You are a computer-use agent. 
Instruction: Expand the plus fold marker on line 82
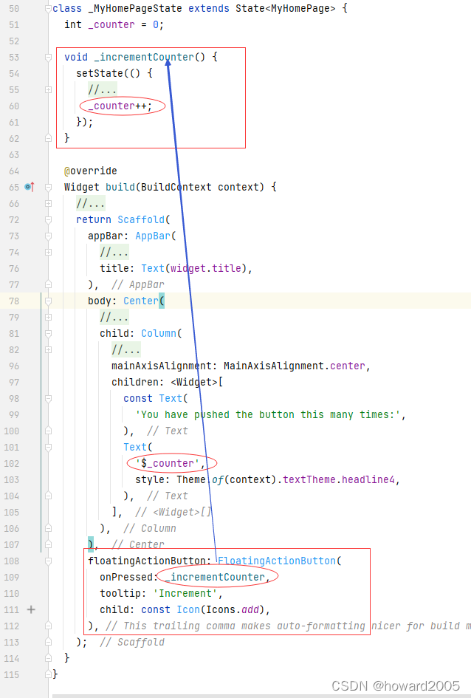click(x=48, y=349)
